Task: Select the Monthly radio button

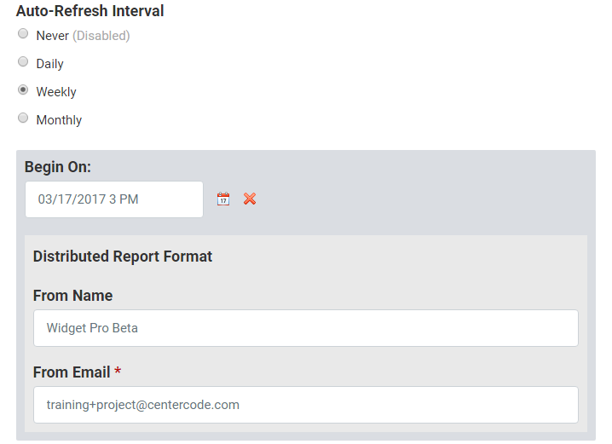Action: (x=23, y=118)
